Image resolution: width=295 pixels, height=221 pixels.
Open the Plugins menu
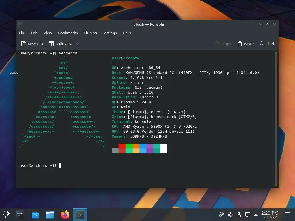(90, 33)
